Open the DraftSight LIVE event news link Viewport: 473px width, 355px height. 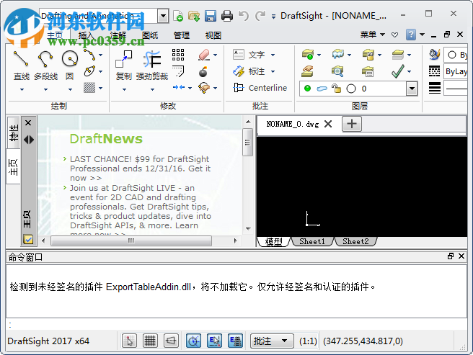[141, 211]
